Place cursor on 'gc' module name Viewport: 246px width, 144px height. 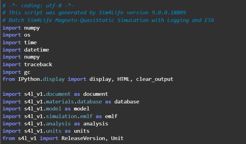pos(27,72)
